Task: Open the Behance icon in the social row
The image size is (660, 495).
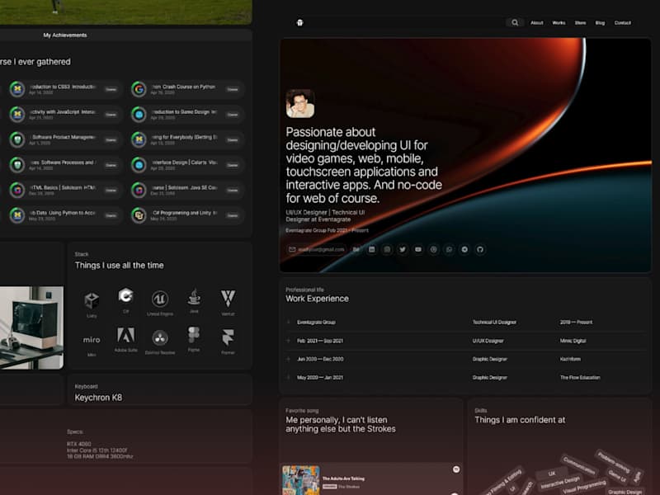Action: point(356,250)
